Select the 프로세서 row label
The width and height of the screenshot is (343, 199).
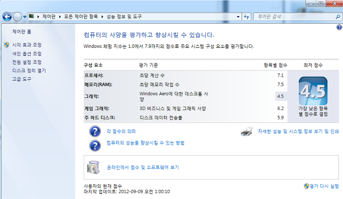click(x=94, y=76)
